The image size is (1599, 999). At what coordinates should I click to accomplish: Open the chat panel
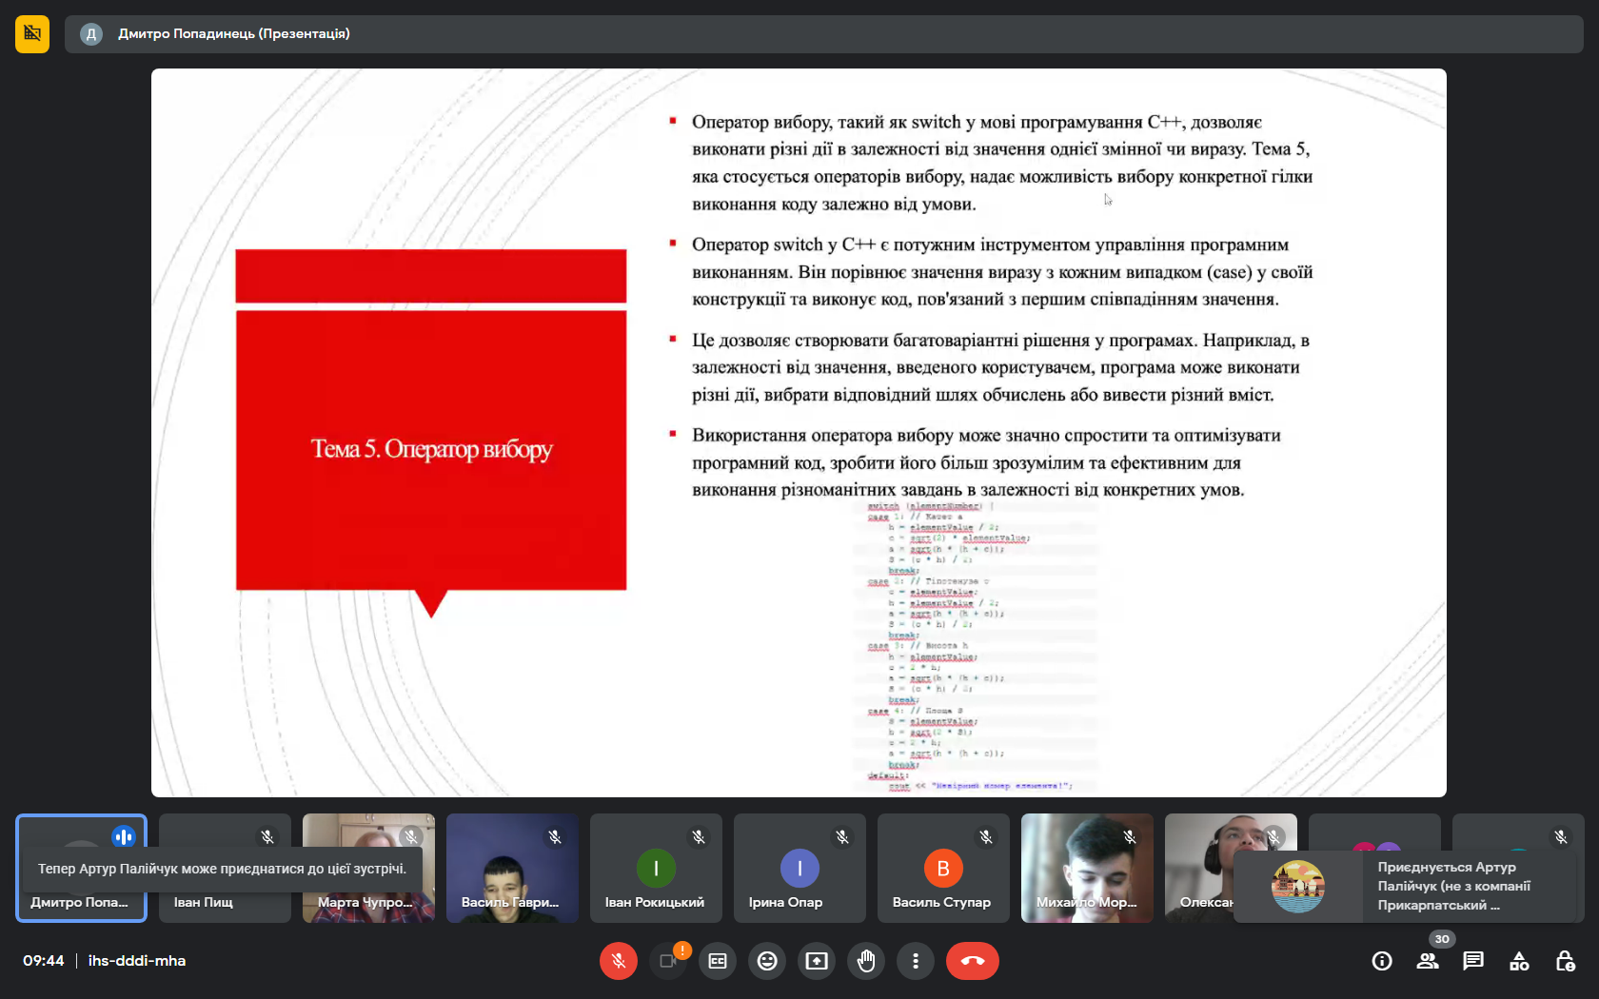point(1473,961)
